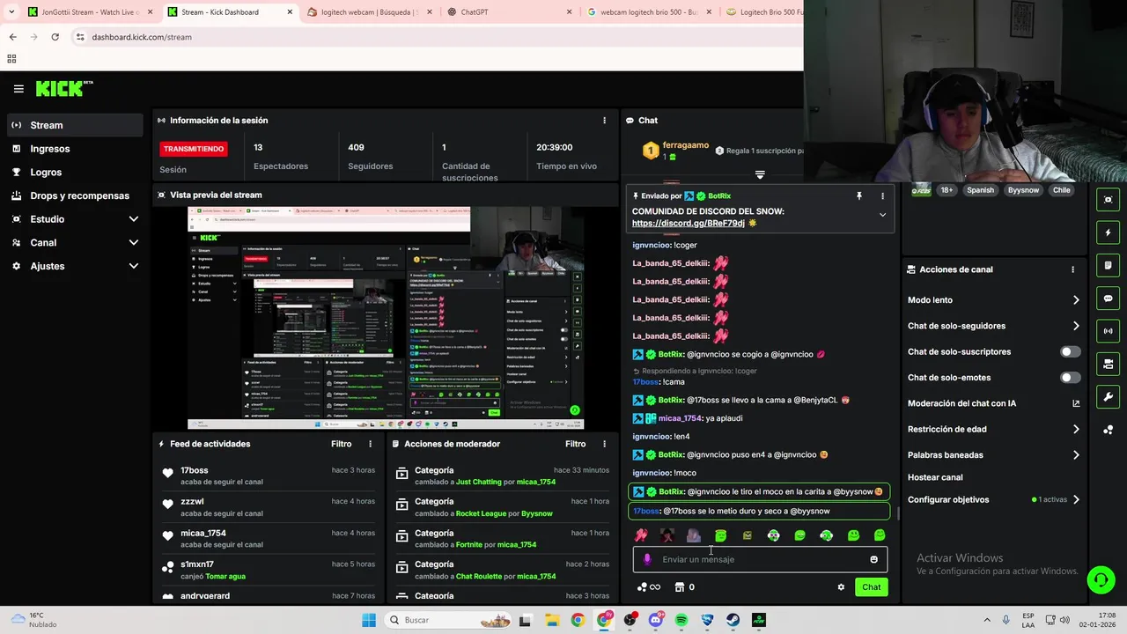Open Discord from the taskbar
1127x634 pixels.
tap(655, 620)
